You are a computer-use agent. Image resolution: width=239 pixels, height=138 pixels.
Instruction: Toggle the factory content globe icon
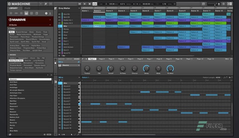46,13
